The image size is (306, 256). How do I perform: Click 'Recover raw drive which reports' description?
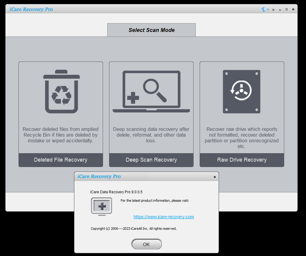[x=242, y=138]
